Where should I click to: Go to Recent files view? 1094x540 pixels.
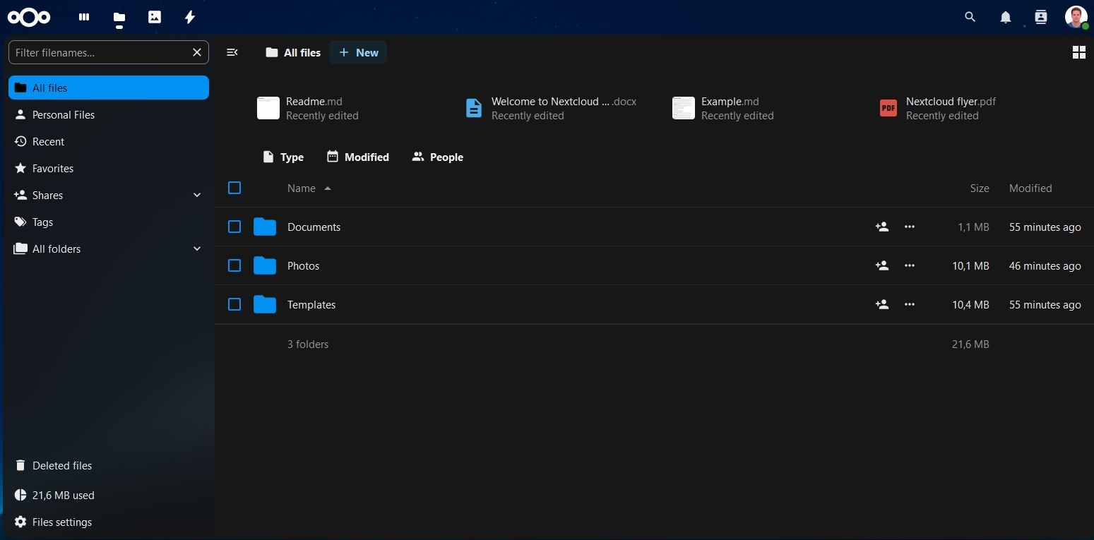[x=48, y=141]
